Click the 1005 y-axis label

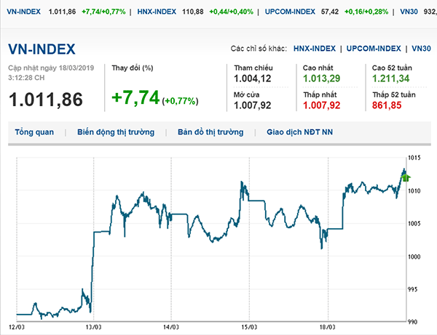point(414,224)
